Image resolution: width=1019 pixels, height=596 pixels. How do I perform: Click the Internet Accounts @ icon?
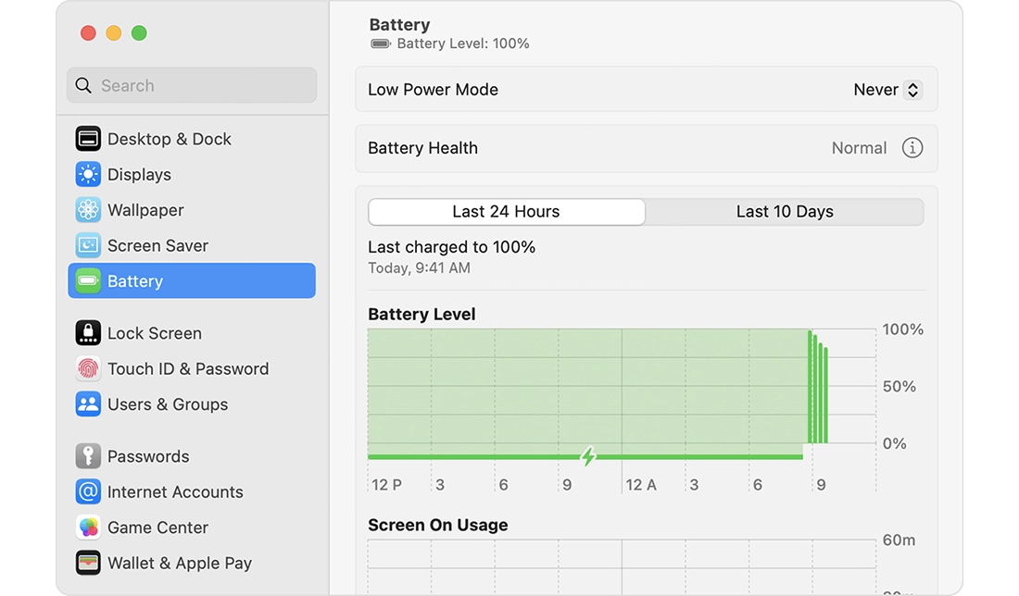(x=88, y=491)
